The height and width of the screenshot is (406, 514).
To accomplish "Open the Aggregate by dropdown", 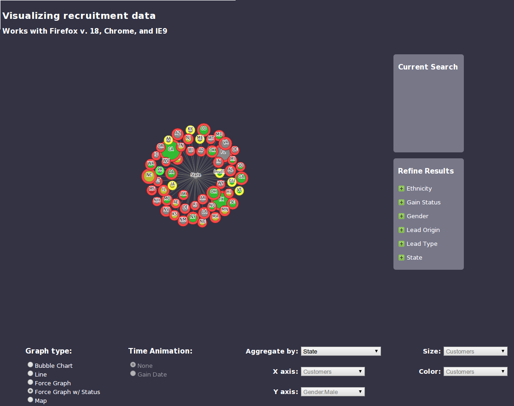I will (x=341, y=352).
